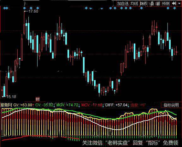Open the top-right dropdown arrow menu
The image size is (182, 147).
click(179, 3)
